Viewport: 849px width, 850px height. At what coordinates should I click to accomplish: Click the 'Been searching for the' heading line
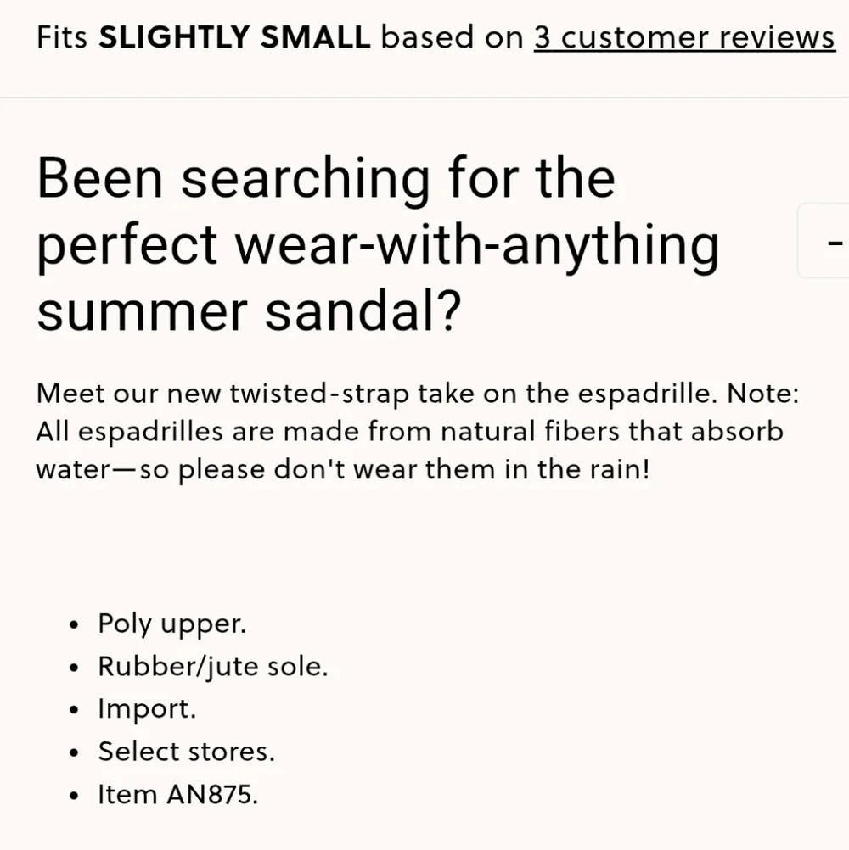(x=326, y=178)
